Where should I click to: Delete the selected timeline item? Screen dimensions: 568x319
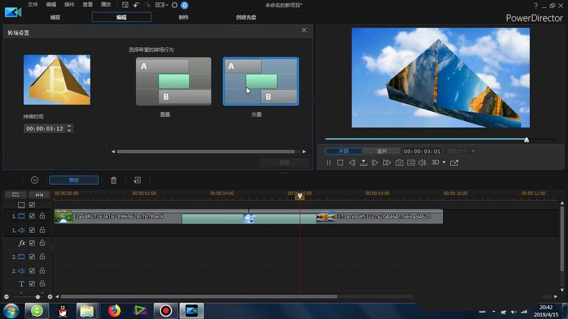pyautogui.click(x=114, y=180)
